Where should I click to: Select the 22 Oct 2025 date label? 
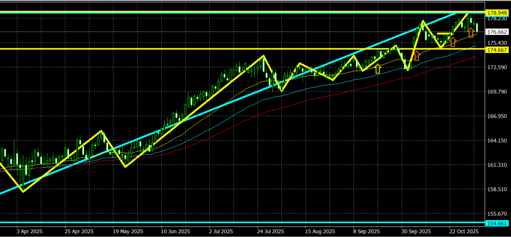(x=464, y=232)
